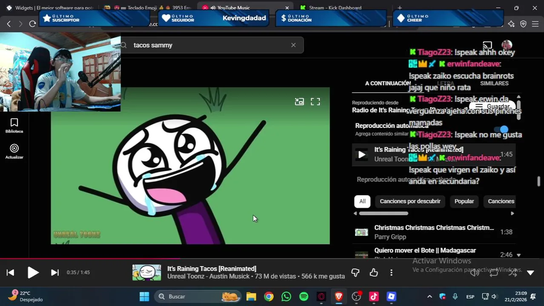Viewport: 544px width, 306px height.
Task: Open a new browser tab
Action: (x=400, y=8)
